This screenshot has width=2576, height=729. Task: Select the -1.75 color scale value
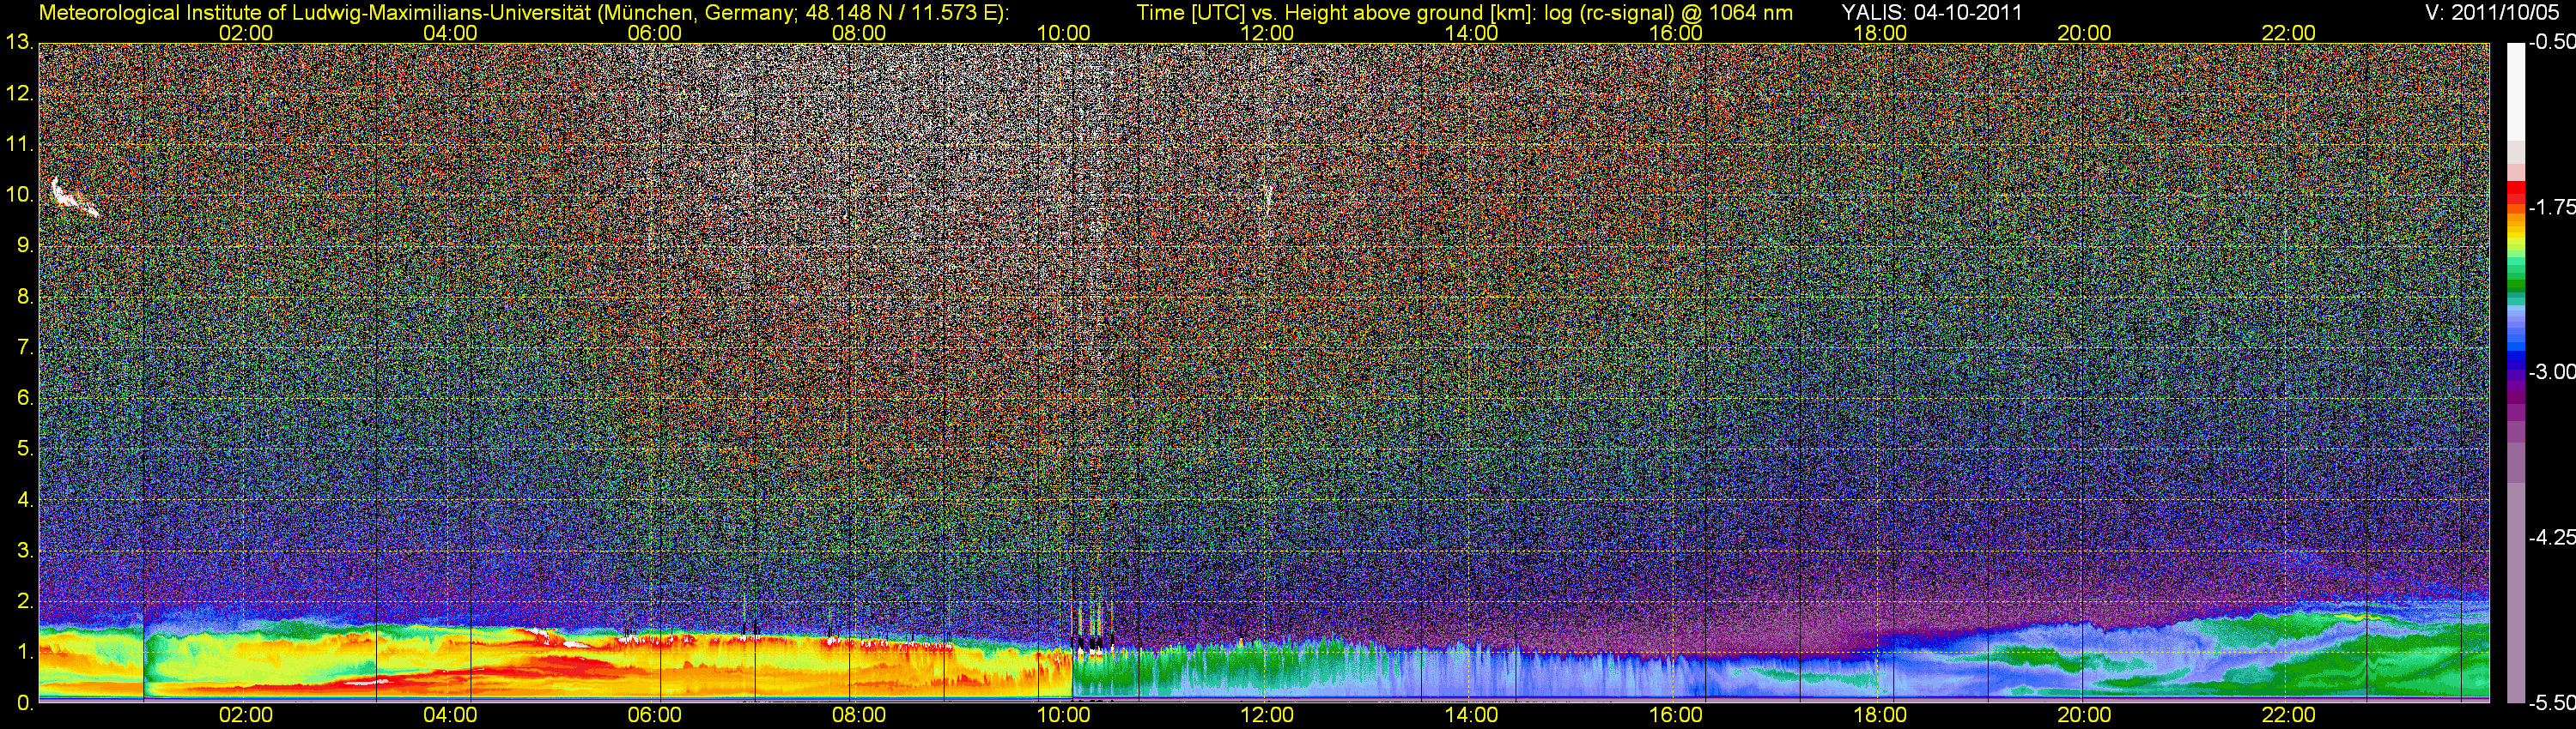tap(2551, 208)
